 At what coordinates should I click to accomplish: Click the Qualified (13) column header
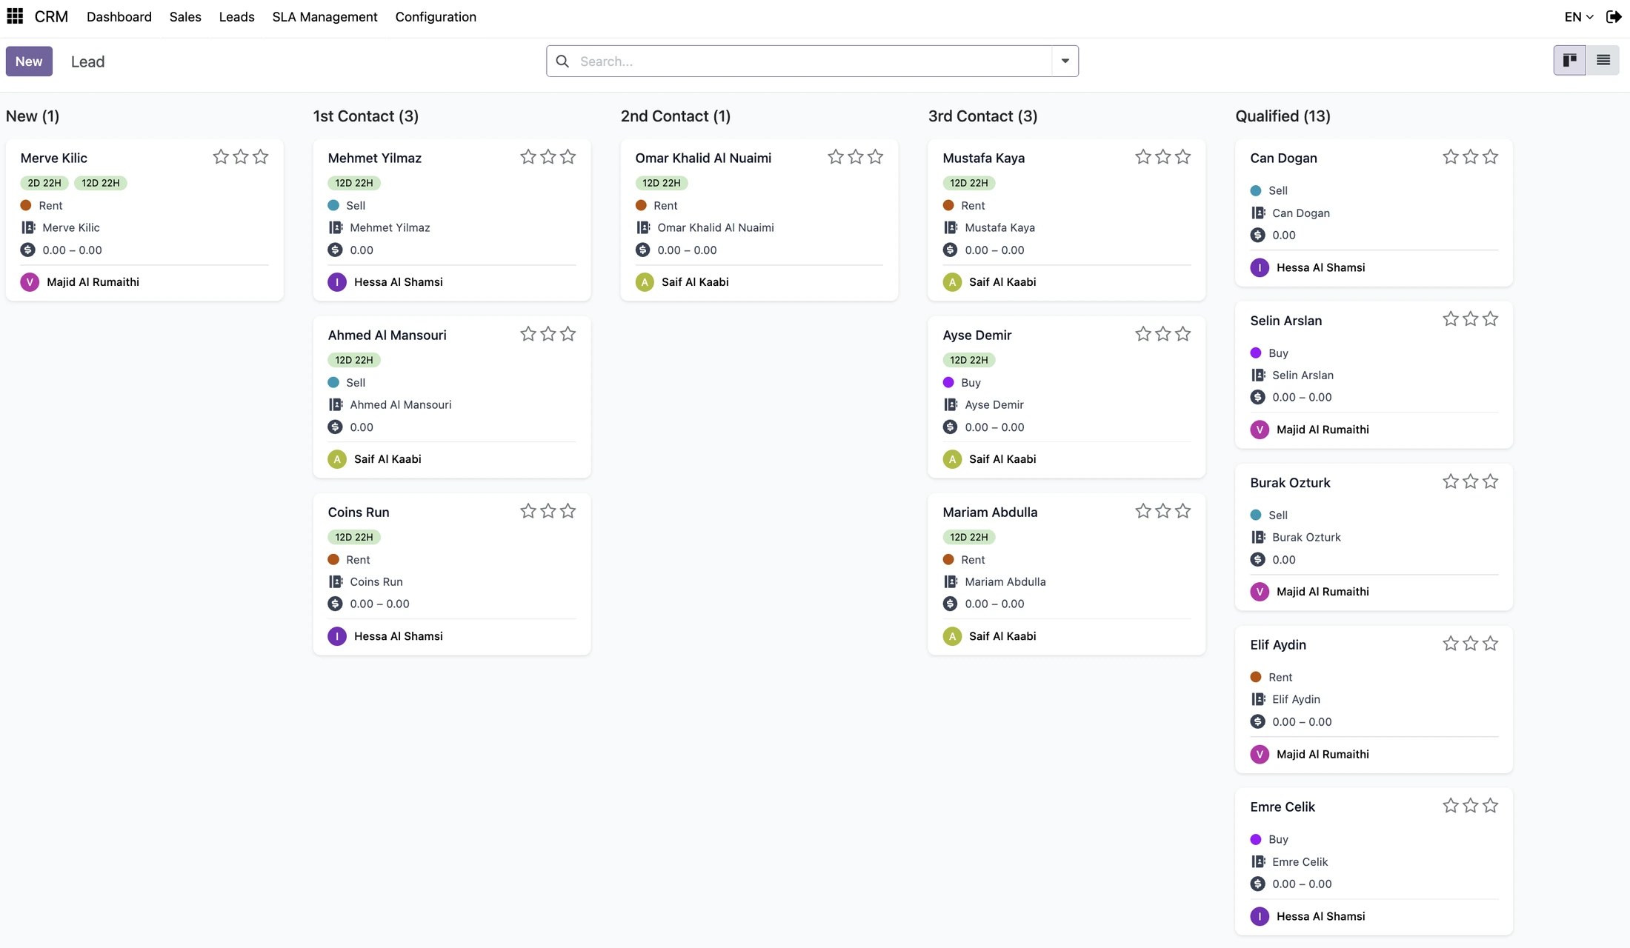click(1283, 116)
